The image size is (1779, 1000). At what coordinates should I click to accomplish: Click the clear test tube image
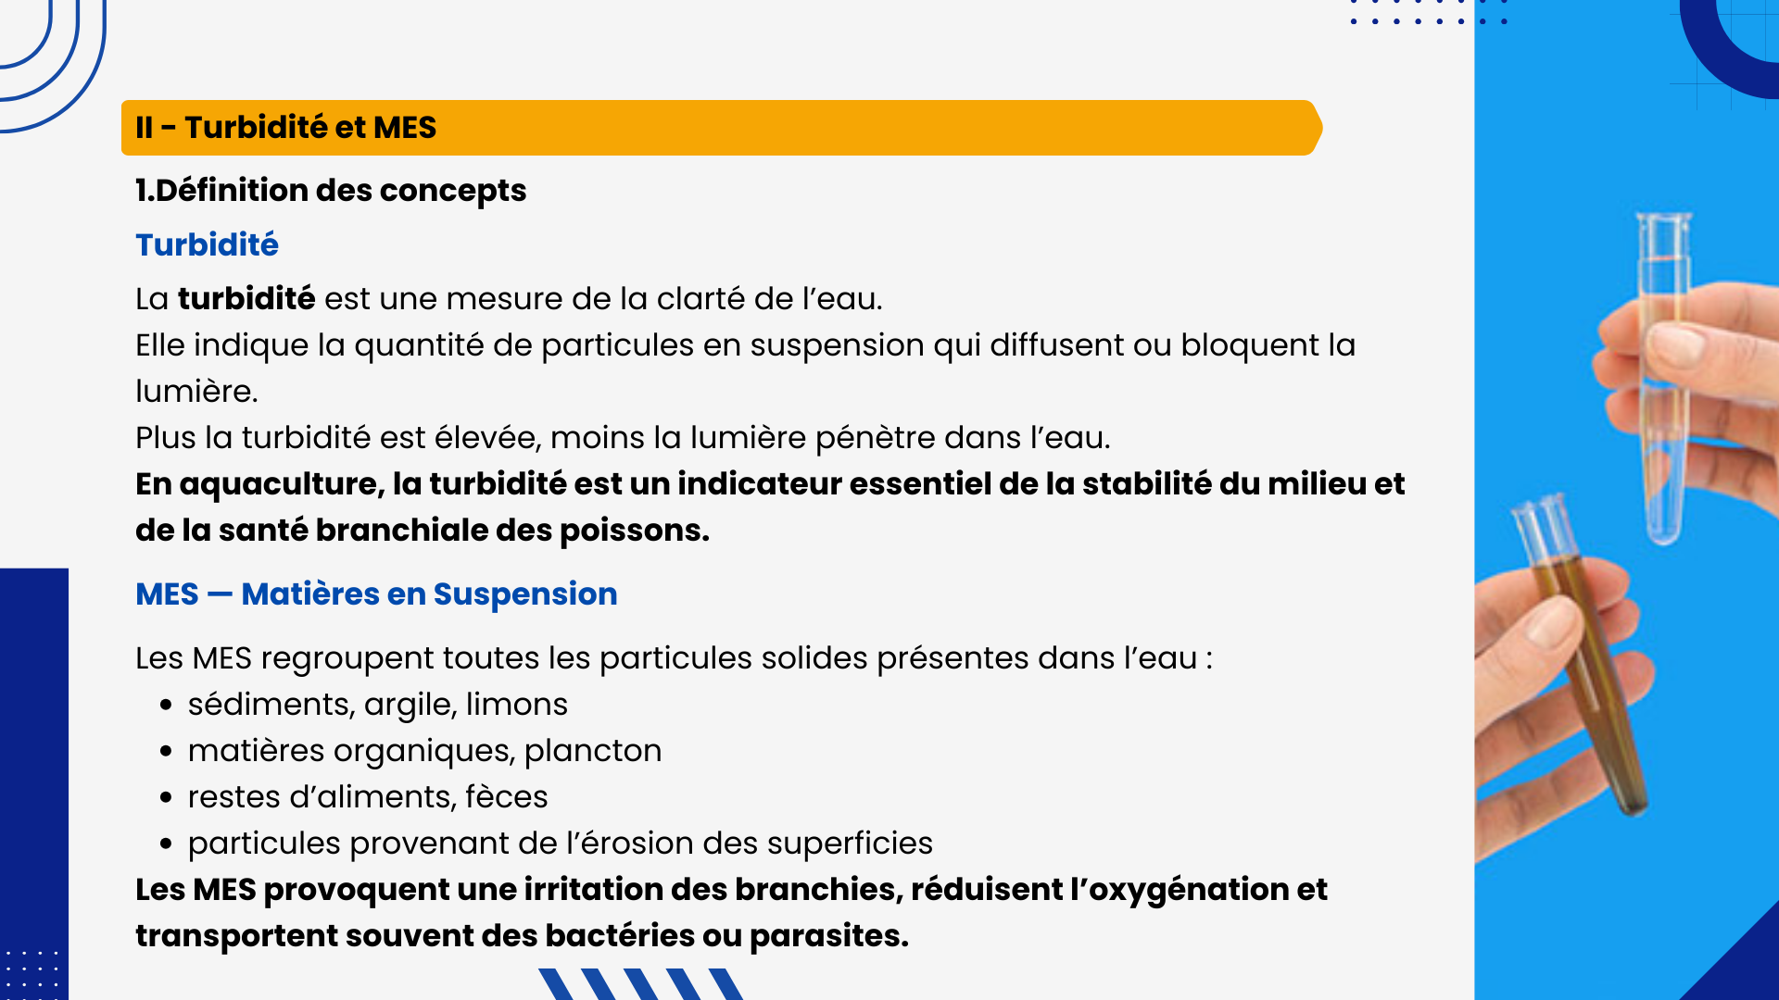click(x=1664, y=378)
